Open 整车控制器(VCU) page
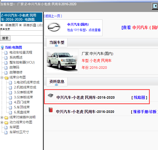The image size is (158, 150). (22, 63)
